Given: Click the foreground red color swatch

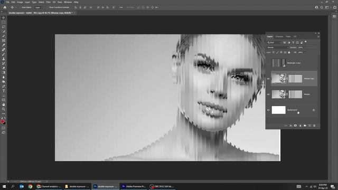Looking at the screenshot, I should pyautogui.click(x=2, y=121).
